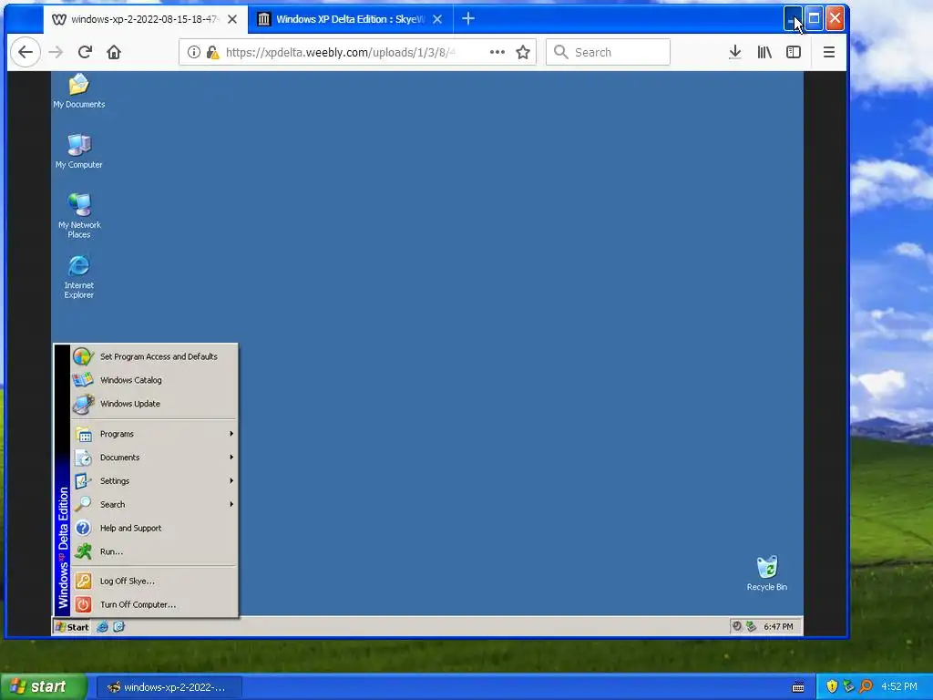Click the outer green start button
The image size is (933, 700).
[43, 687]
